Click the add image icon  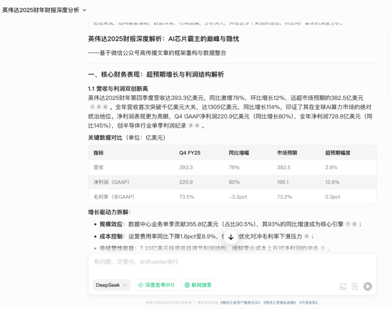pos(343,286)
